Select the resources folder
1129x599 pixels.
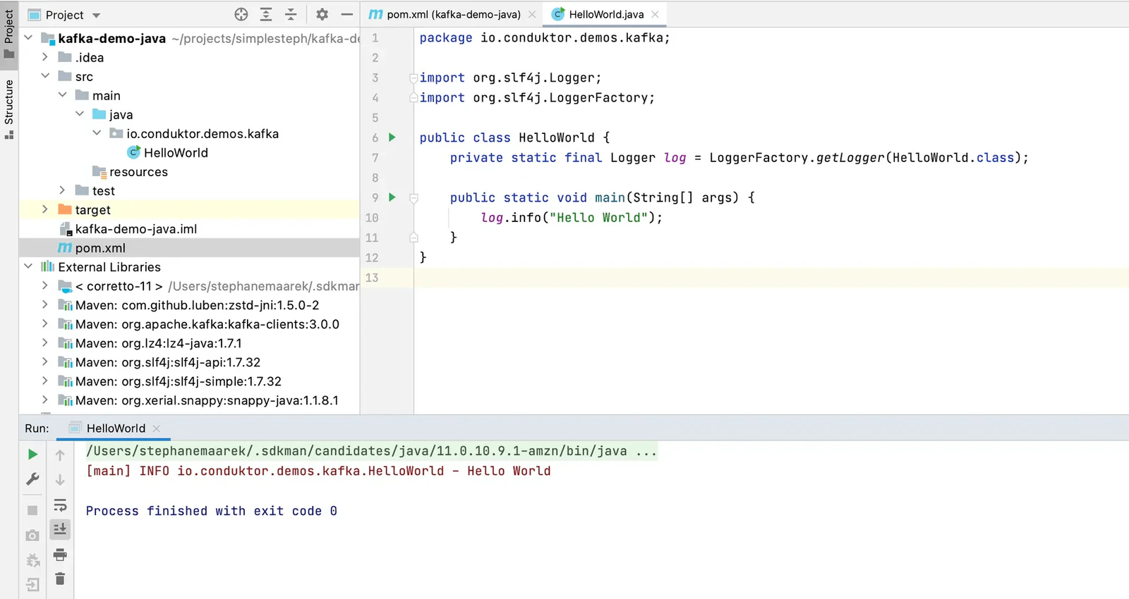click(138, 172)
